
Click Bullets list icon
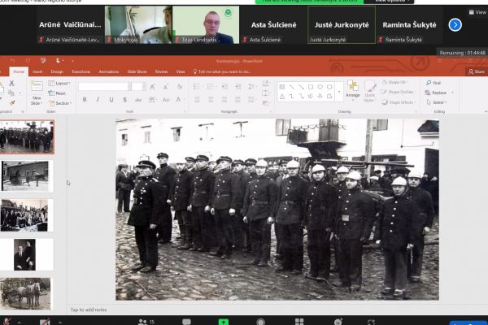(197, 86)
